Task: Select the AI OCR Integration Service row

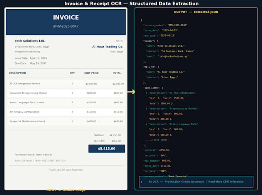Action: pos(66,84)
